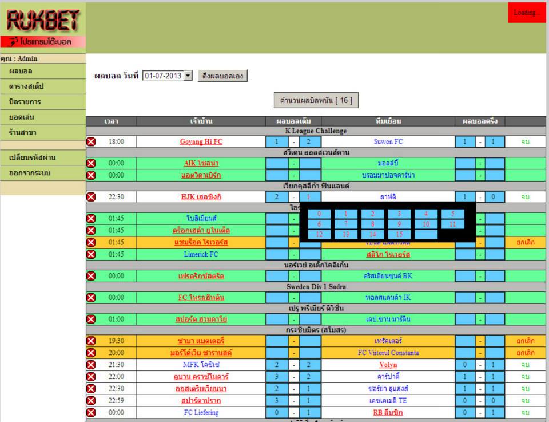Delete the MFK 21:30 match row

91,365
